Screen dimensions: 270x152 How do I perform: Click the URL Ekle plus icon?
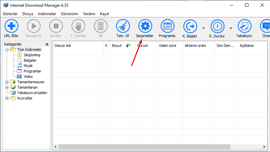pos(11,26)
